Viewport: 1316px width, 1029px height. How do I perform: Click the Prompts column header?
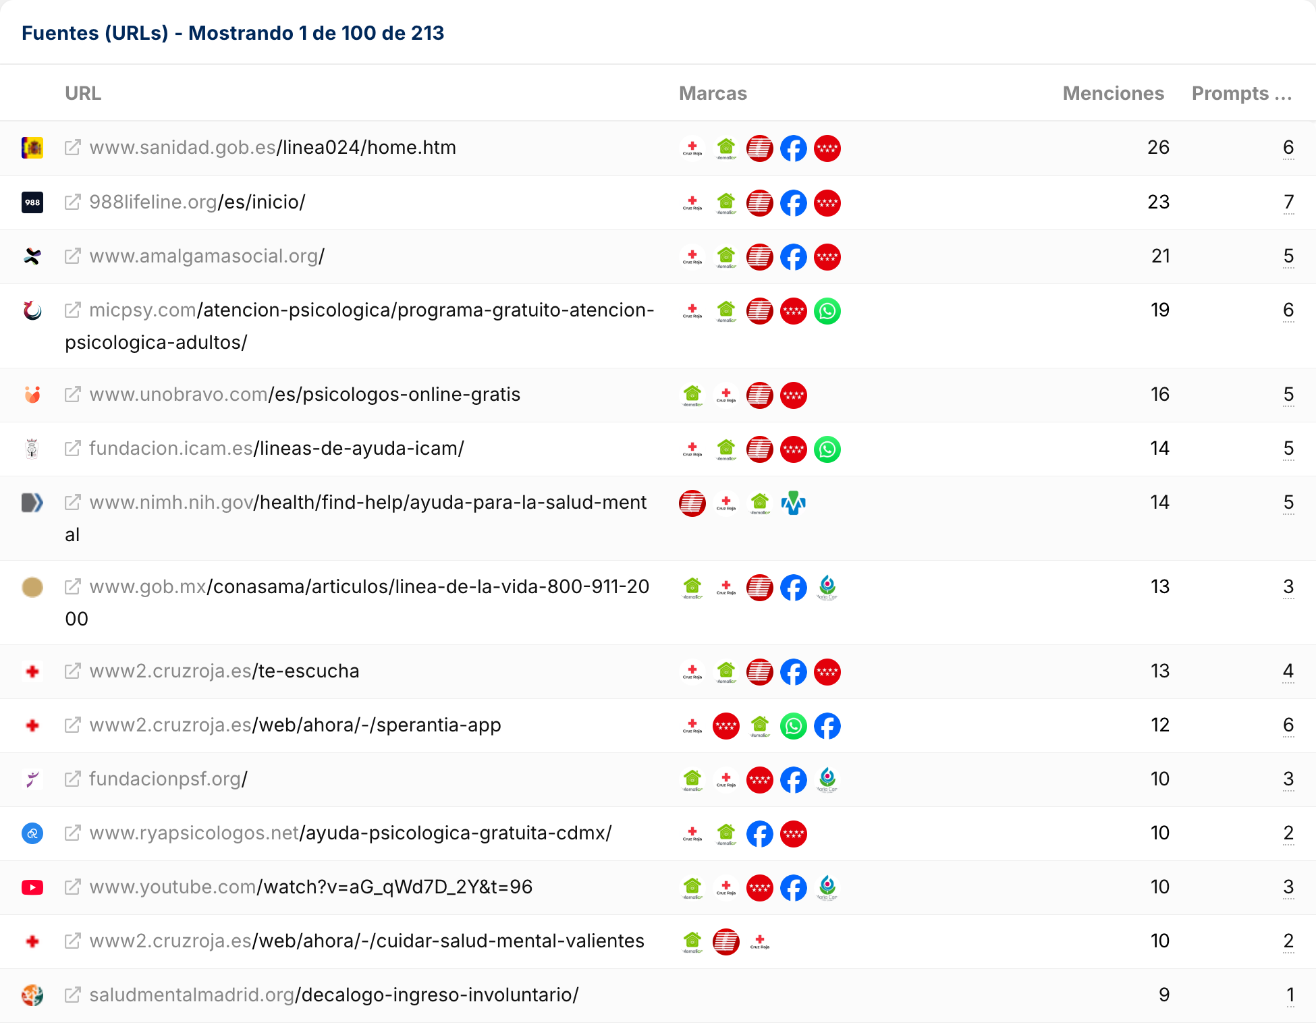pyautogui.click(x=1241, y=93)
